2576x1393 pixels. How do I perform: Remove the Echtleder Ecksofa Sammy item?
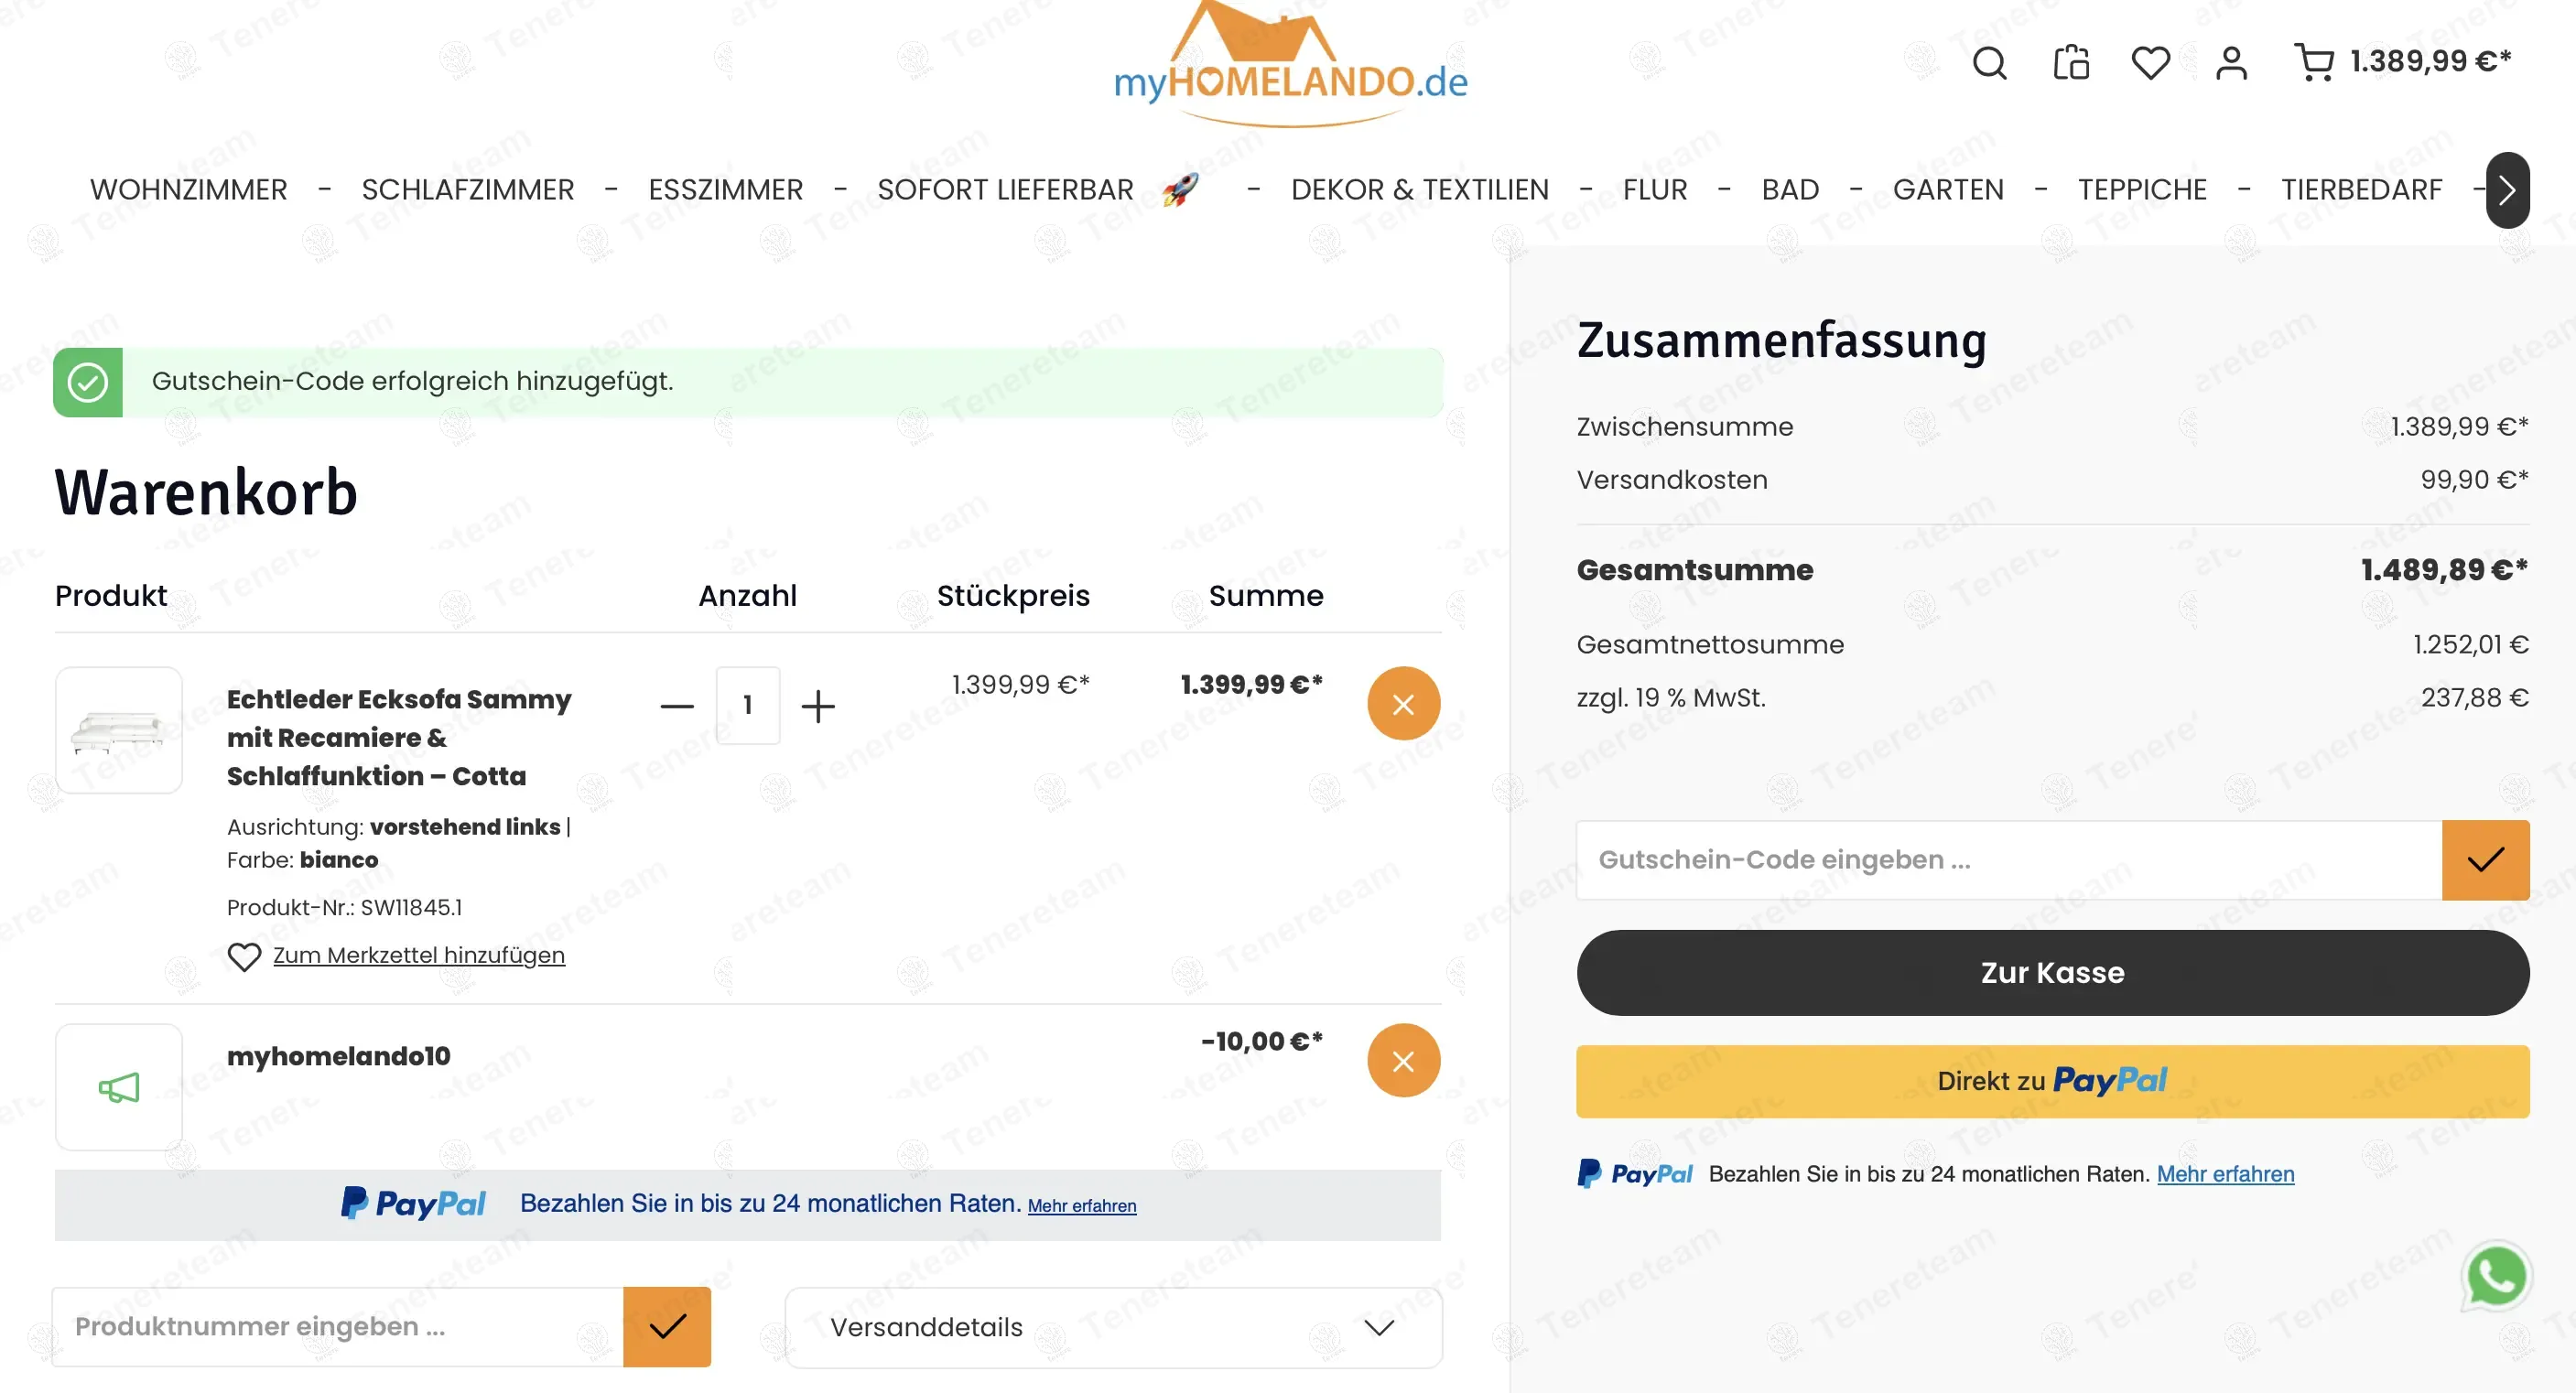point(1403,704)
